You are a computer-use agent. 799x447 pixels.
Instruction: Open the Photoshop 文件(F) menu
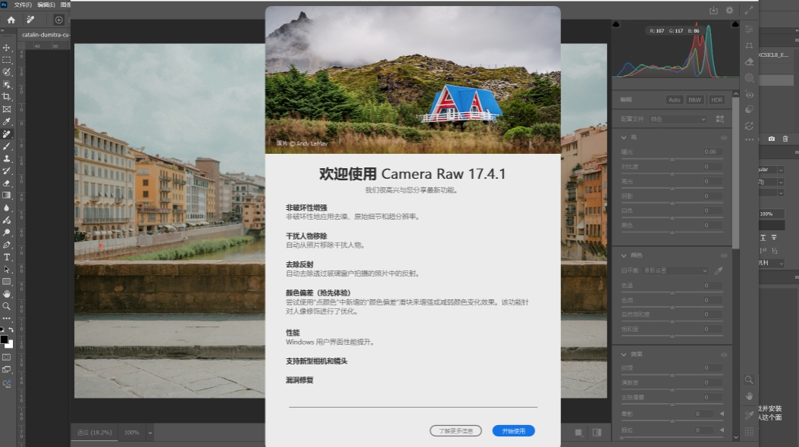coord(23,5)
